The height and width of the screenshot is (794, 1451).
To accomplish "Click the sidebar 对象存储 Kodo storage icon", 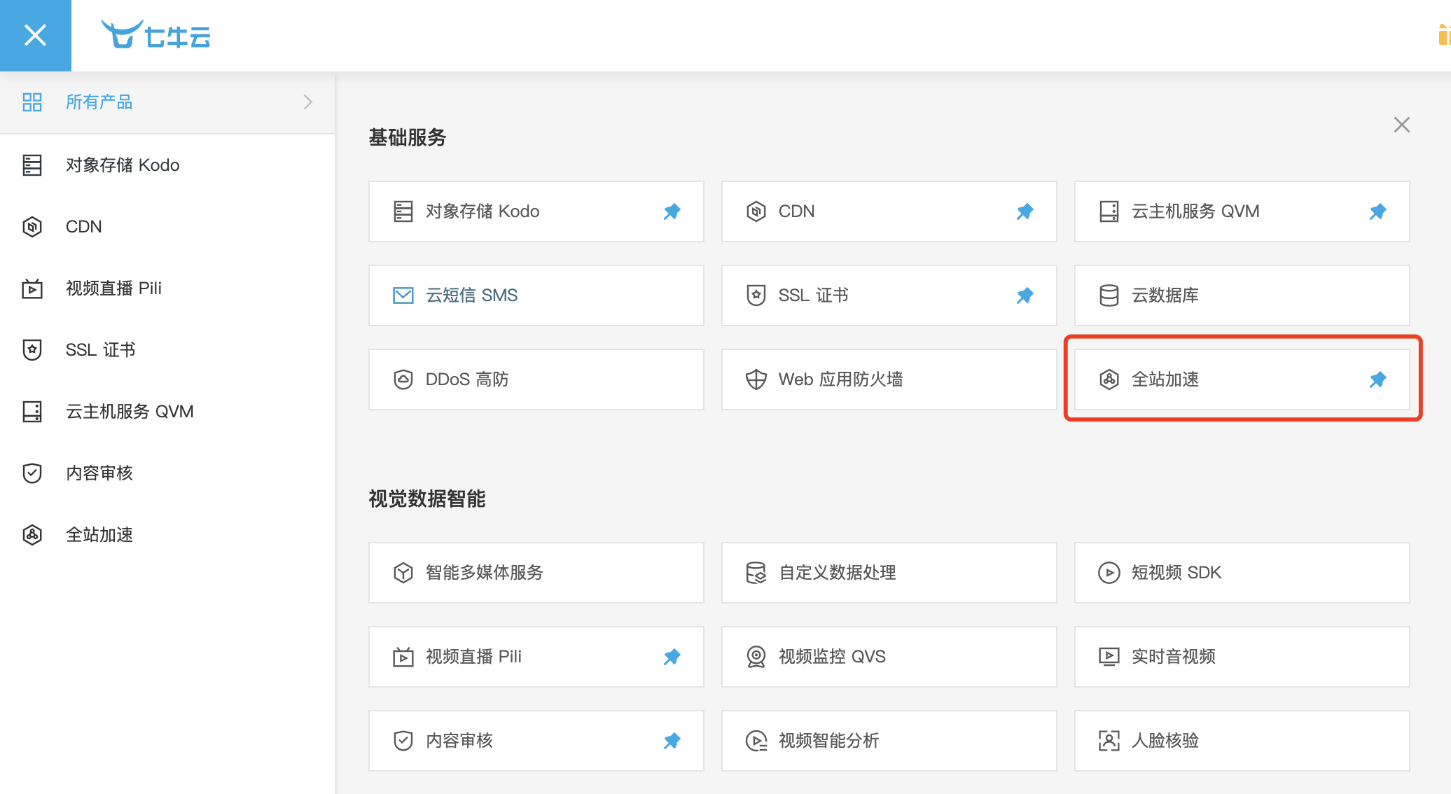I will click(32, 165).
